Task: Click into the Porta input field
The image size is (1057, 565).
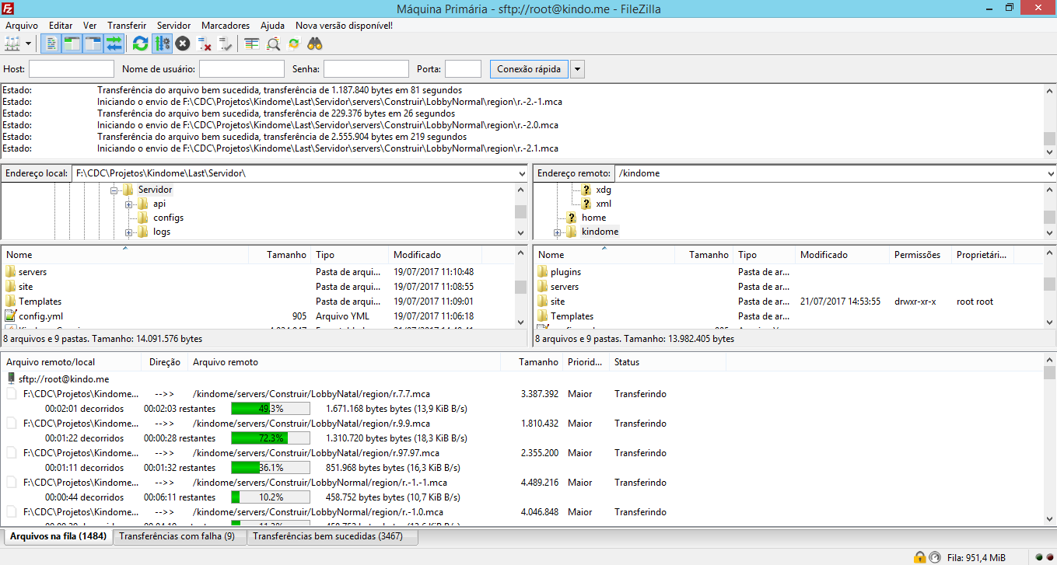Action: coord(463,69)
